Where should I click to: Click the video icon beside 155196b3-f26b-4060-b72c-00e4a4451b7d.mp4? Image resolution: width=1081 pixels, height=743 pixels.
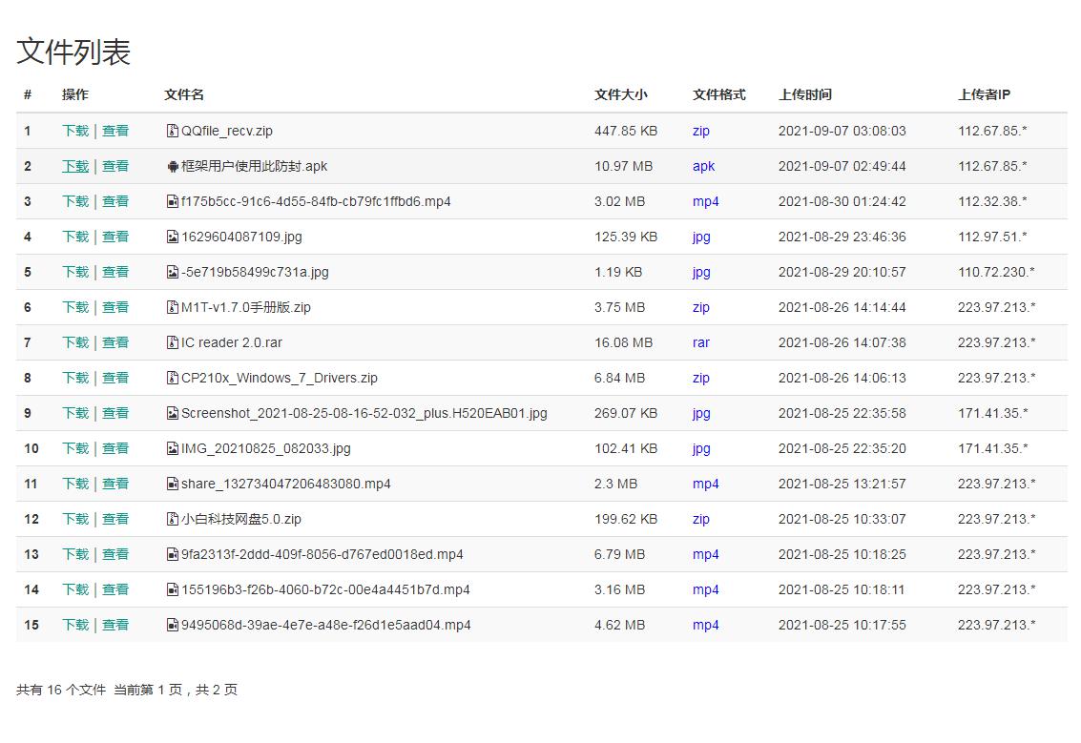(x=173, y=589)
